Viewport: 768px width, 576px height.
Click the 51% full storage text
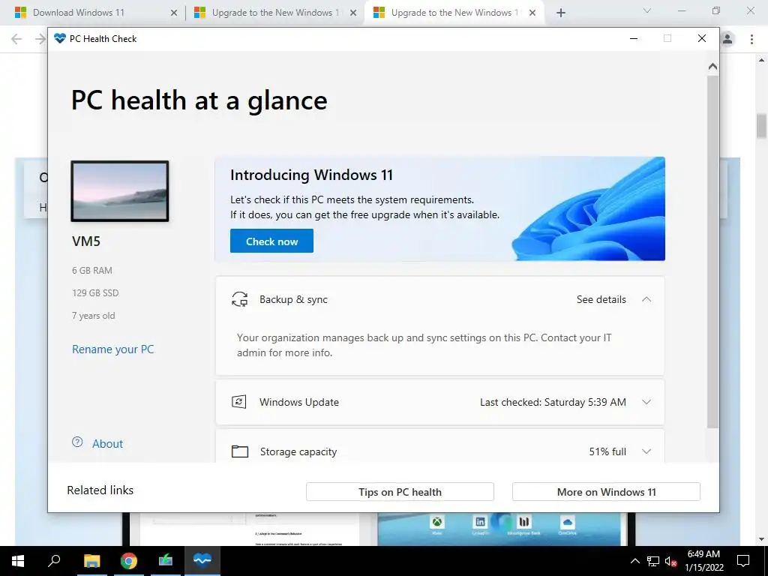coord(607,451)
